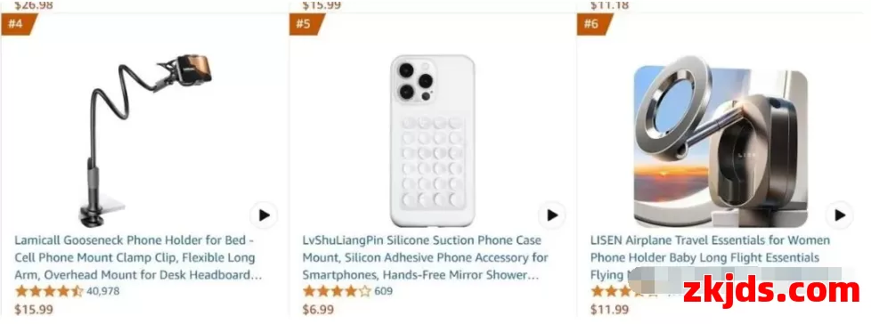View the 609 reviews count
Image resolution: width=871 pixels, height=324 pixels.
383,291
